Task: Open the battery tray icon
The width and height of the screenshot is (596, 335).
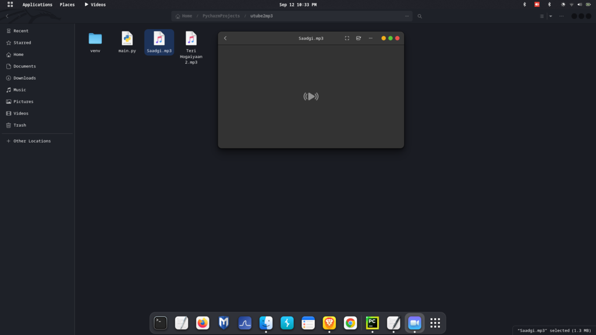Action: pos(588,5)
